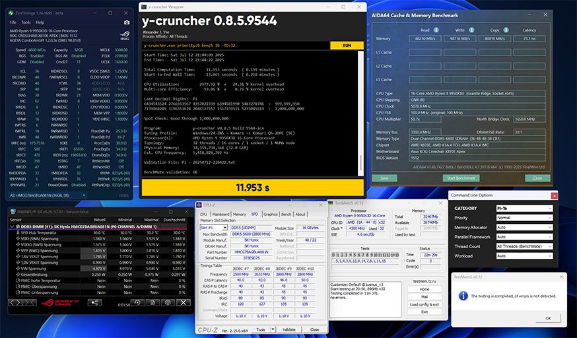This screenshot has width=577, height=338.
Task: Click AIDA64 Read info icon
Action: click(436, 30)
